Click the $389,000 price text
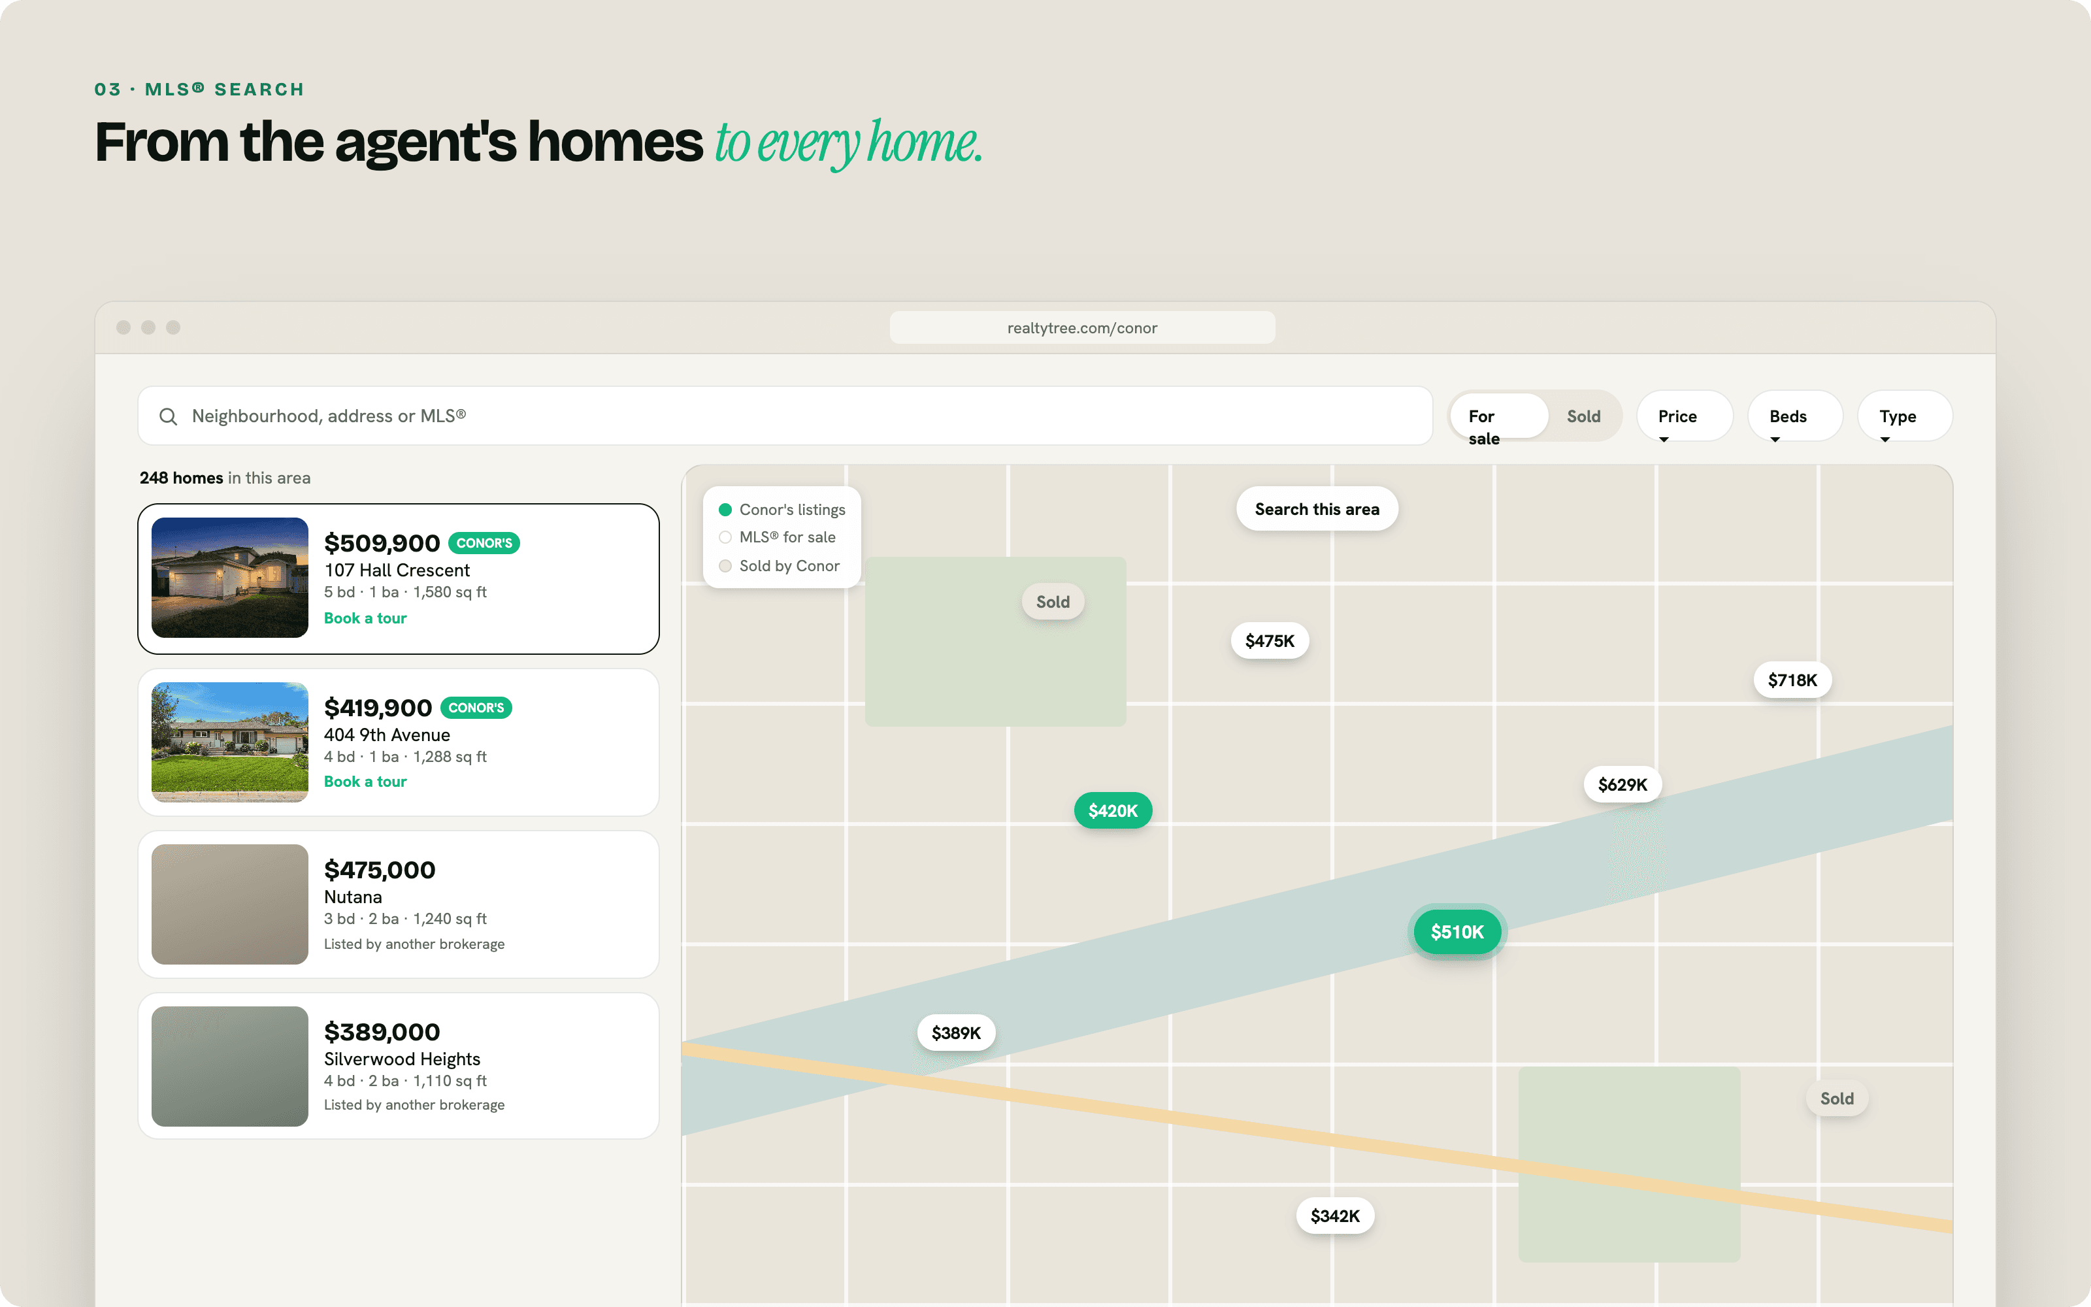 382,1032
